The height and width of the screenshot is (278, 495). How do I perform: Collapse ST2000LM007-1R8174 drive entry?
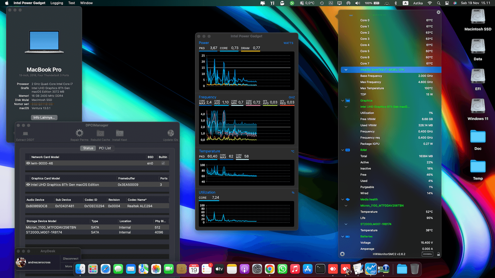coord(346,224)
